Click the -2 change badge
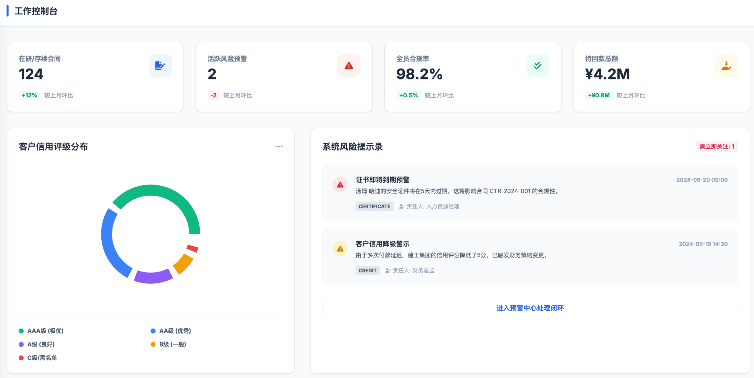754x378 pixels. pos(213,95)
